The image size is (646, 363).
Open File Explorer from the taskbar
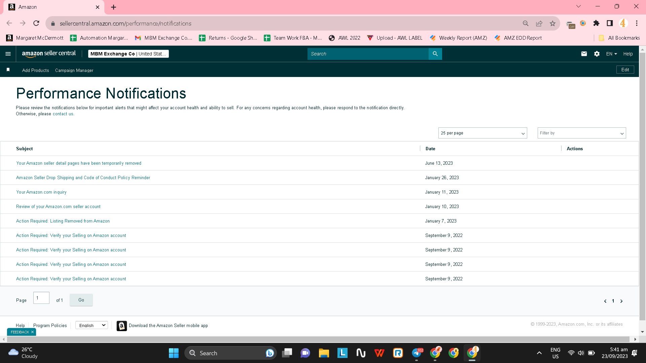[324, 353]
